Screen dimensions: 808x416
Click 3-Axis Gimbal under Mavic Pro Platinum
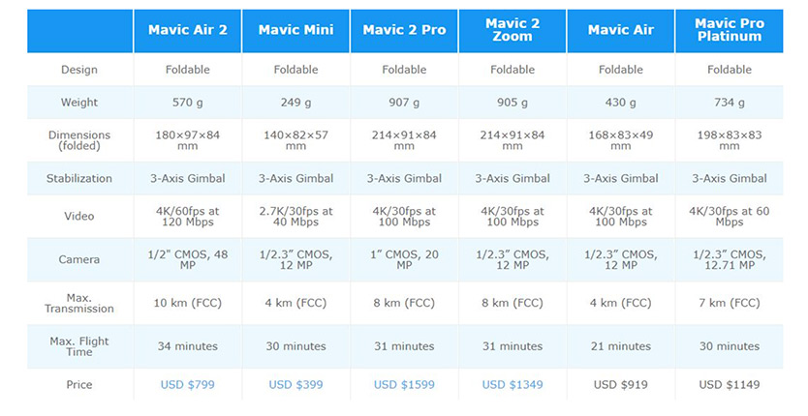[730, 179]
